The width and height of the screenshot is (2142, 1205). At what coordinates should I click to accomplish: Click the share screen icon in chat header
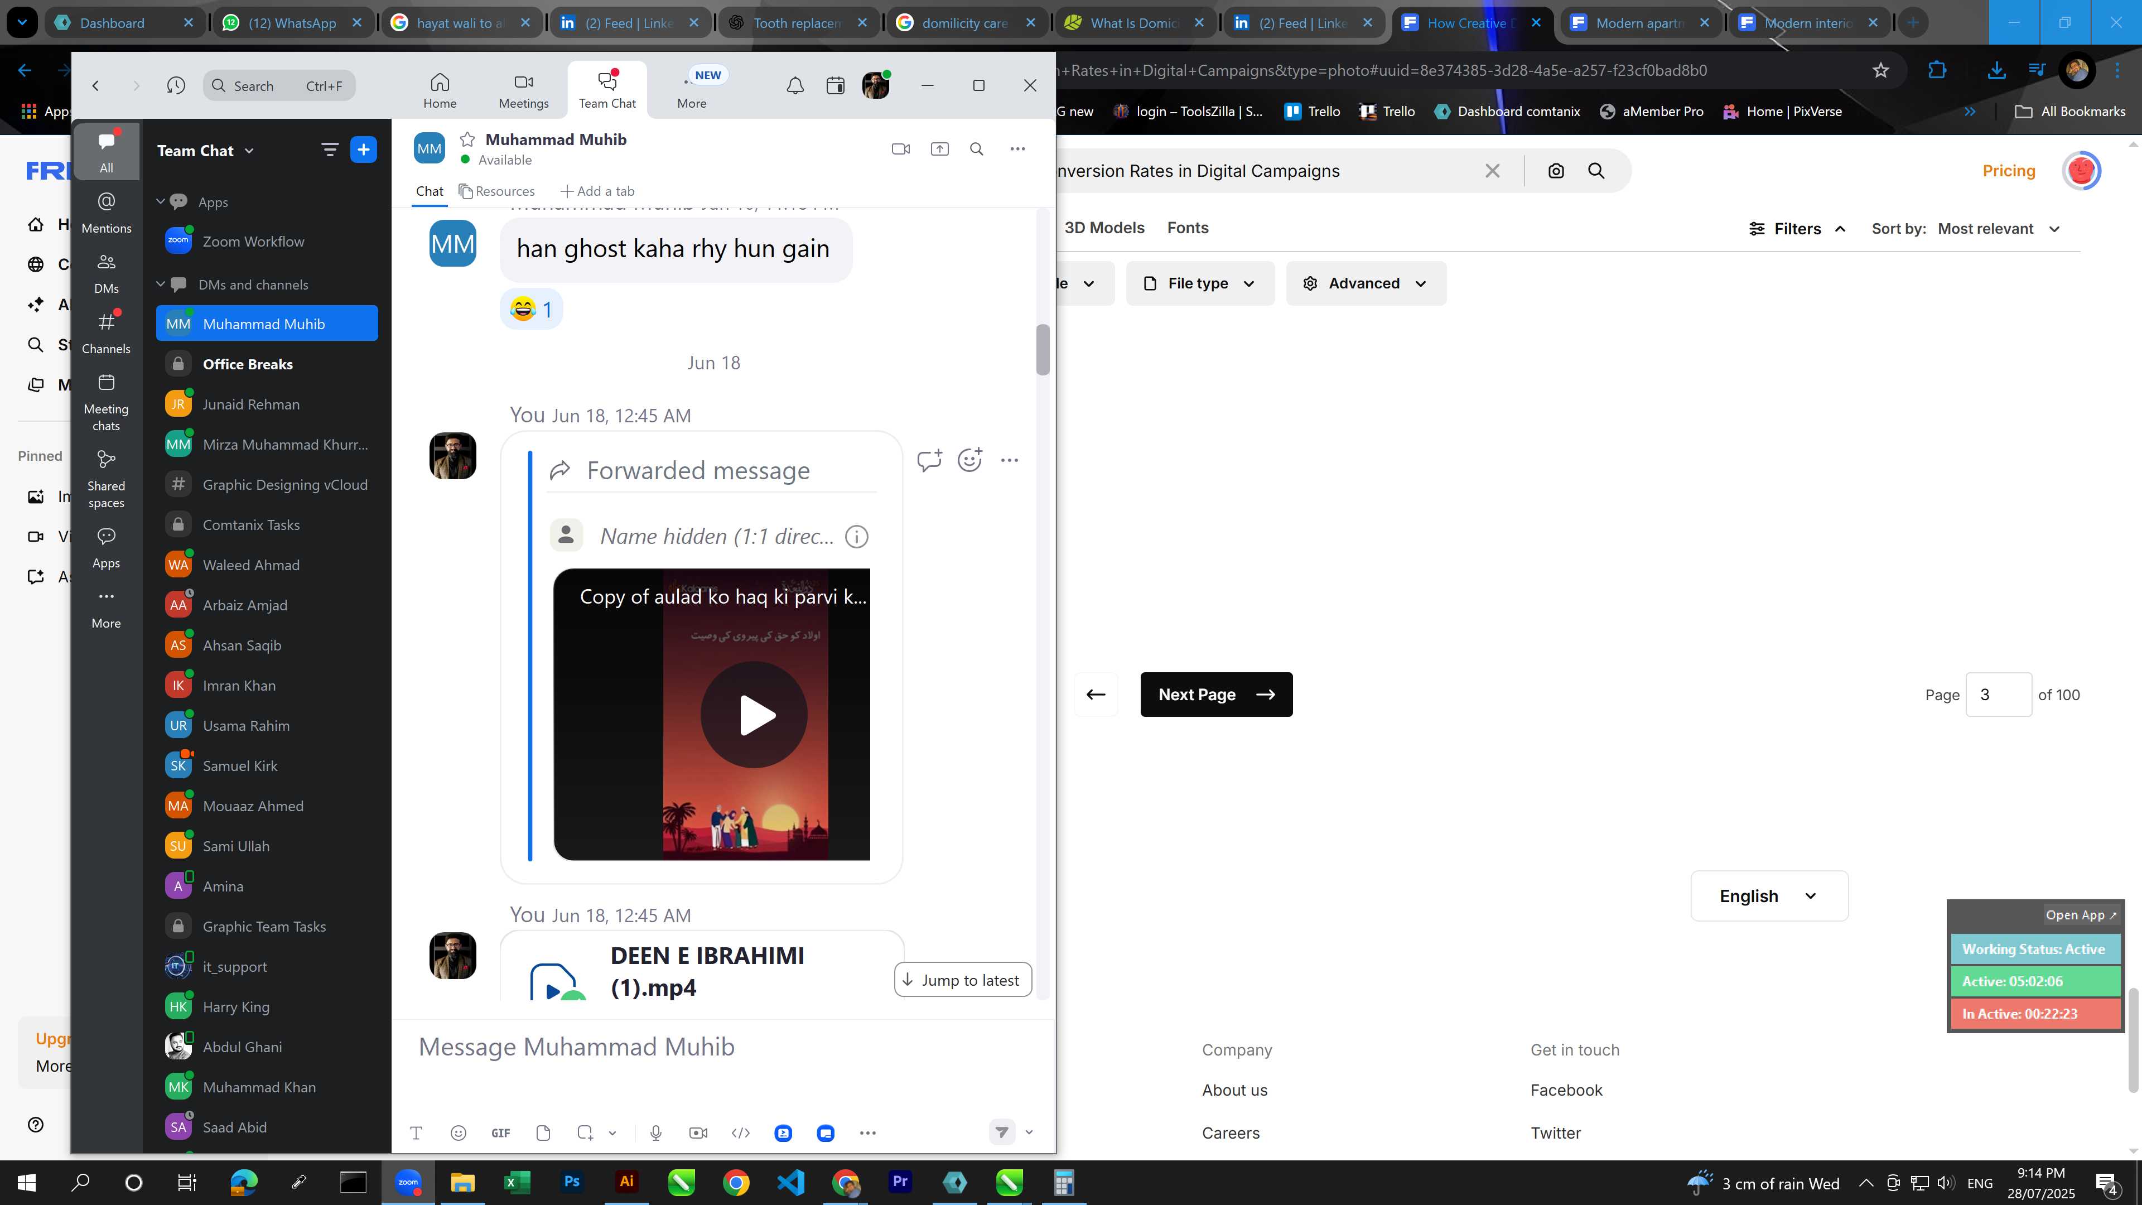coord(939,149)
